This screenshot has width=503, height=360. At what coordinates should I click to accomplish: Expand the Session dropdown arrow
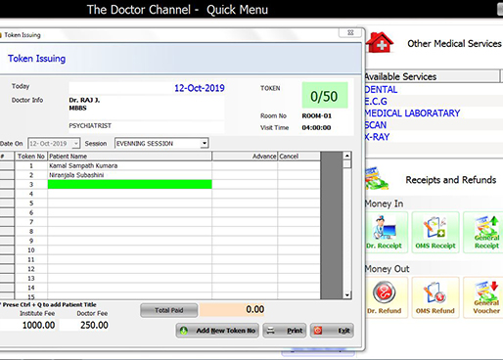(205, 143)
